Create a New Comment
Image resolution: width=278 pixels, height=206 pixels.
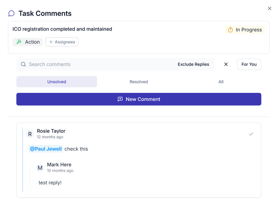point(139,99)
